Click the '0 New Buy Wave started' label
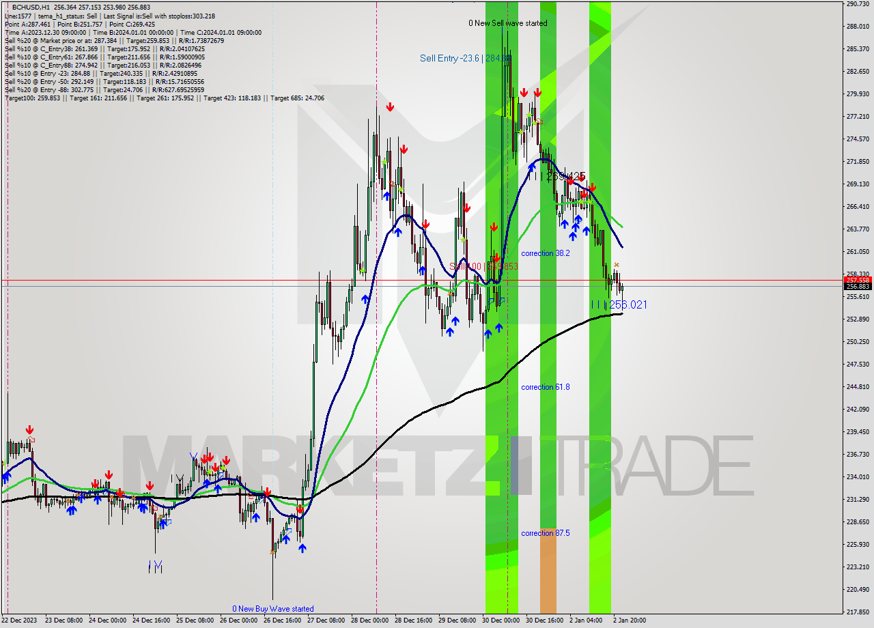 (272, 609)
